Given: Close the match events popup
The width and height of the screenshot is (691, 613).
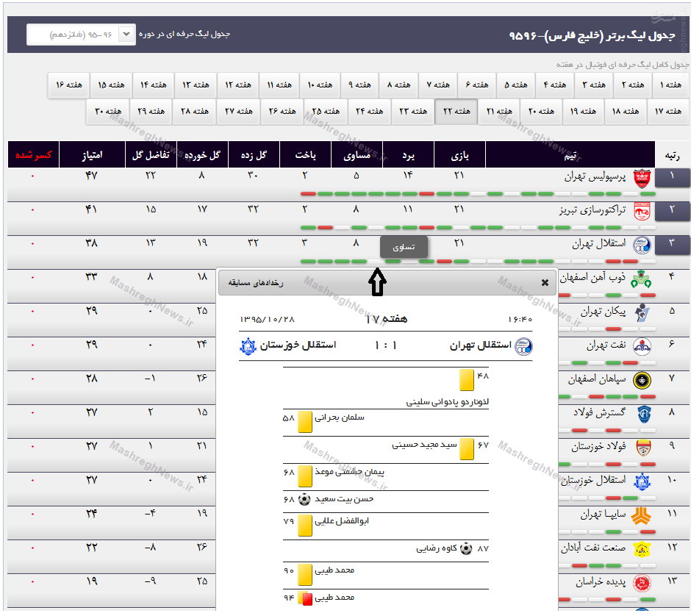Looking at the screenshot, I should [x=545, y=282].
